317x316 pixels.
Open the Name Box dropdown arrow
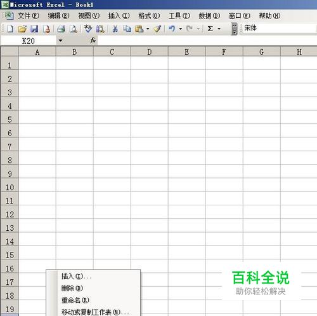60,40
